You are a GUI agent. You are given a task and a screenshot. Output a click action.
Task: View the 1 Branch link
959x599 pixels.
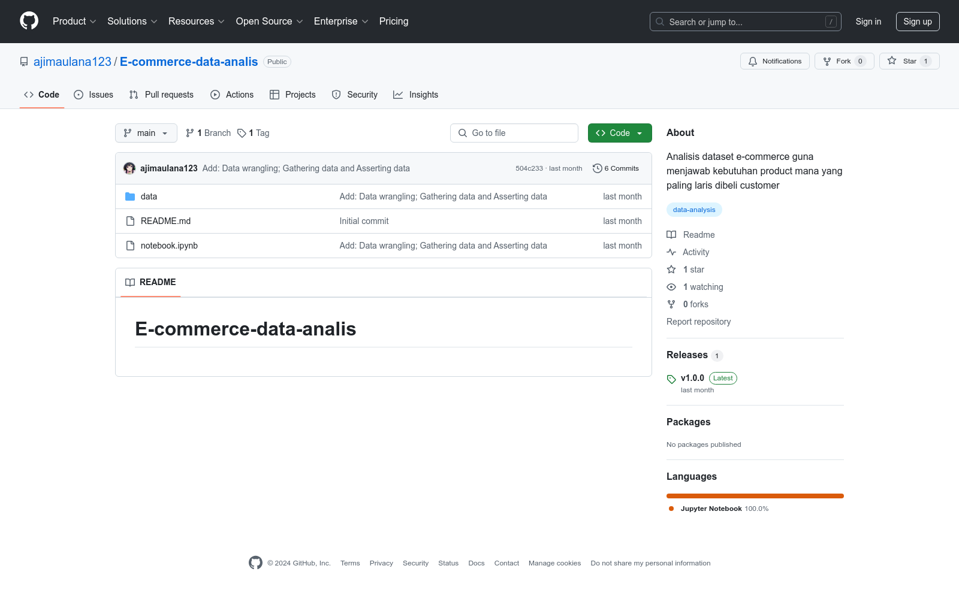click(208, 133)
